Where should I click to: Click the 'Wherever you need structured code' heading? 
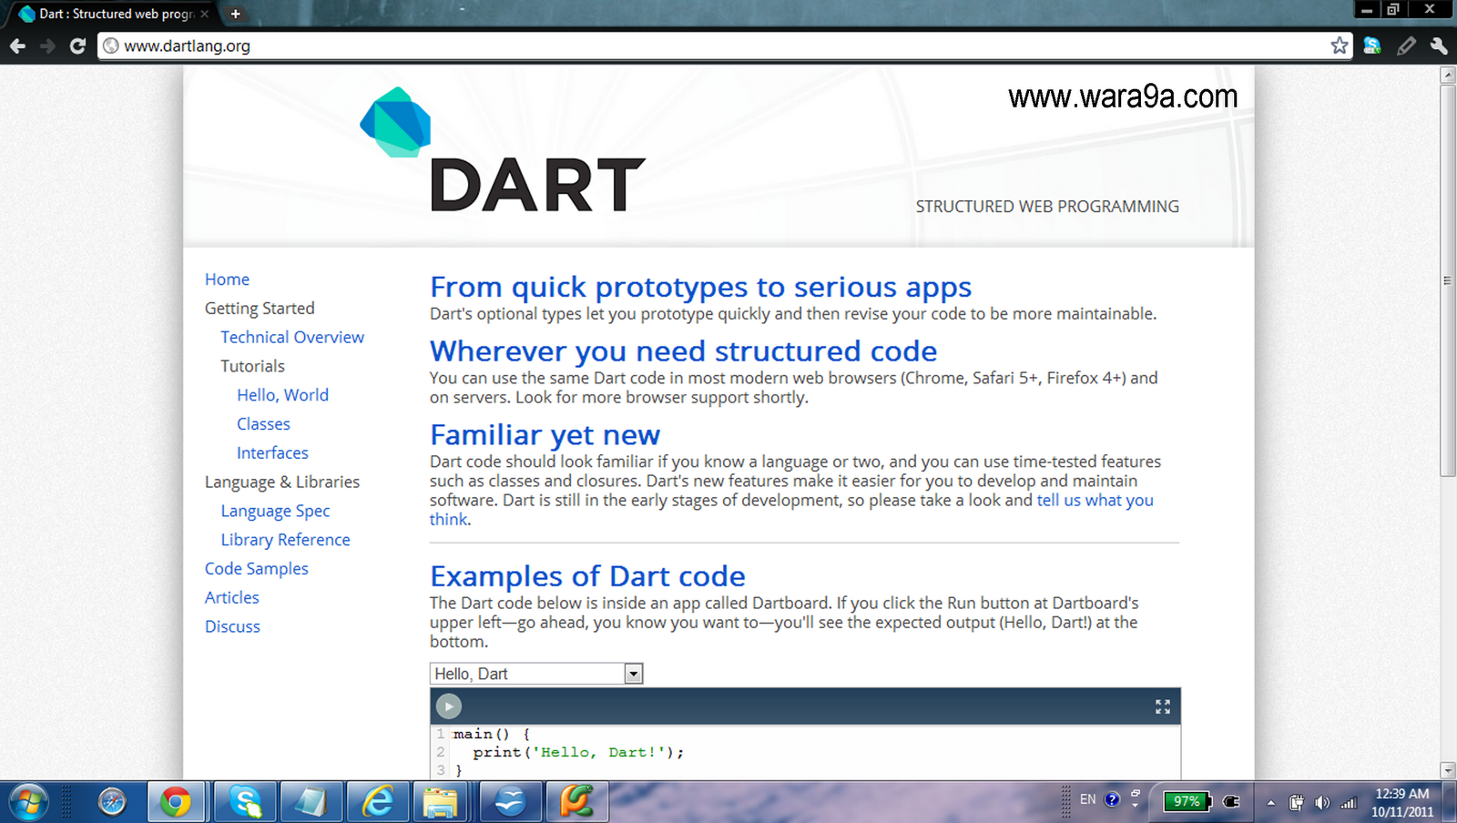tap(683, 351)
